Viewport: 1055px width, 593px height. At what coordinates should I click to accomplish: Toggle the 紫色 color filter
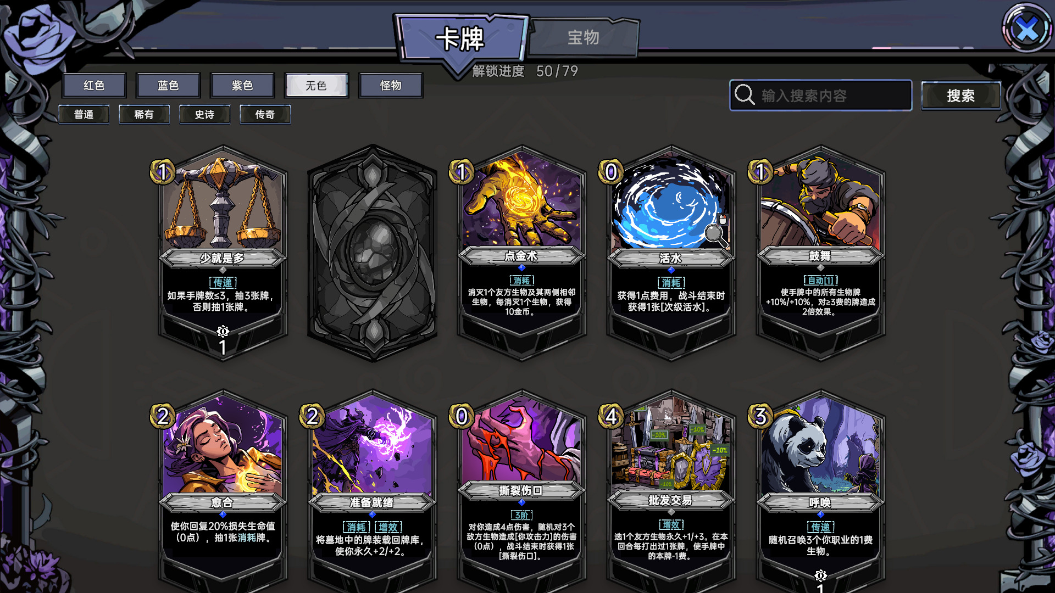(x=242, y=85)
